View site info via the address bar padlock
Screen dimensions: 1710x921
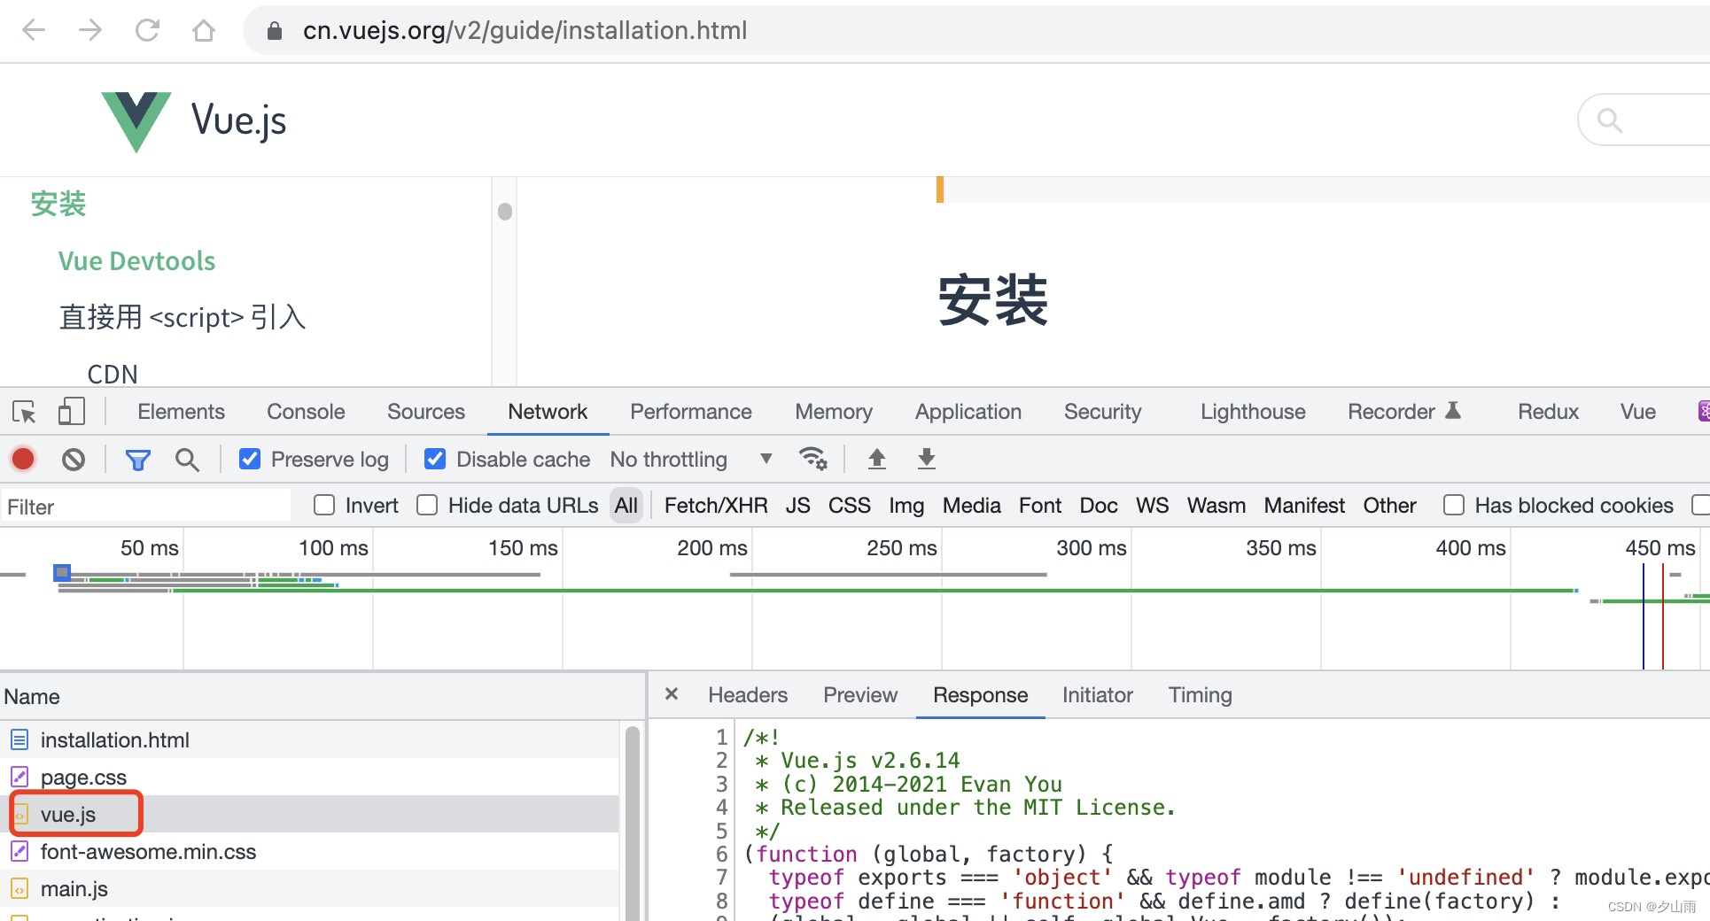click(275, 31)
